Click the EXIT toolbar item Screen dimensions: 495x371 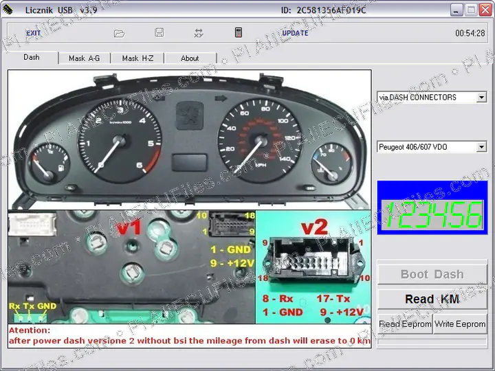(33, 33)
